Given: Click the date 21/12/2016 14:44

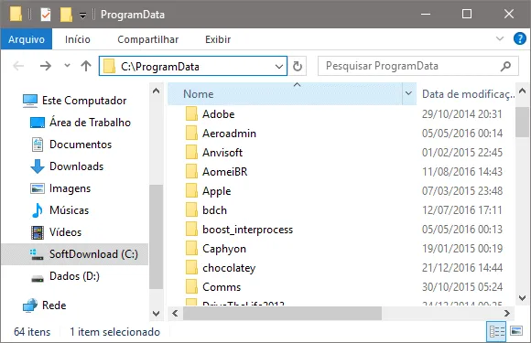Looking at the screenshot, I should tap(462, 268).
